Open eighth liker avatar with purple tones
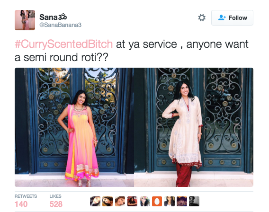The height and width of the screenshot is (212, 269). [182, 201]
